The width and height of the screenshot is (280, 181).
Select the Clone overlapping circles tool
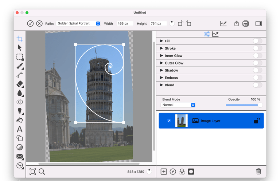point(20,102)
